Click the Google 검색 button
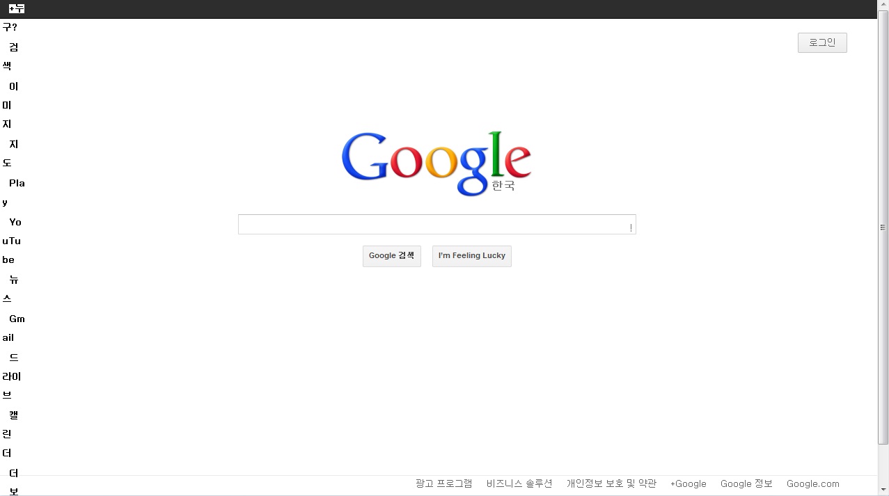This screenshot has width=889, height=496. click(x=391, y=255)
